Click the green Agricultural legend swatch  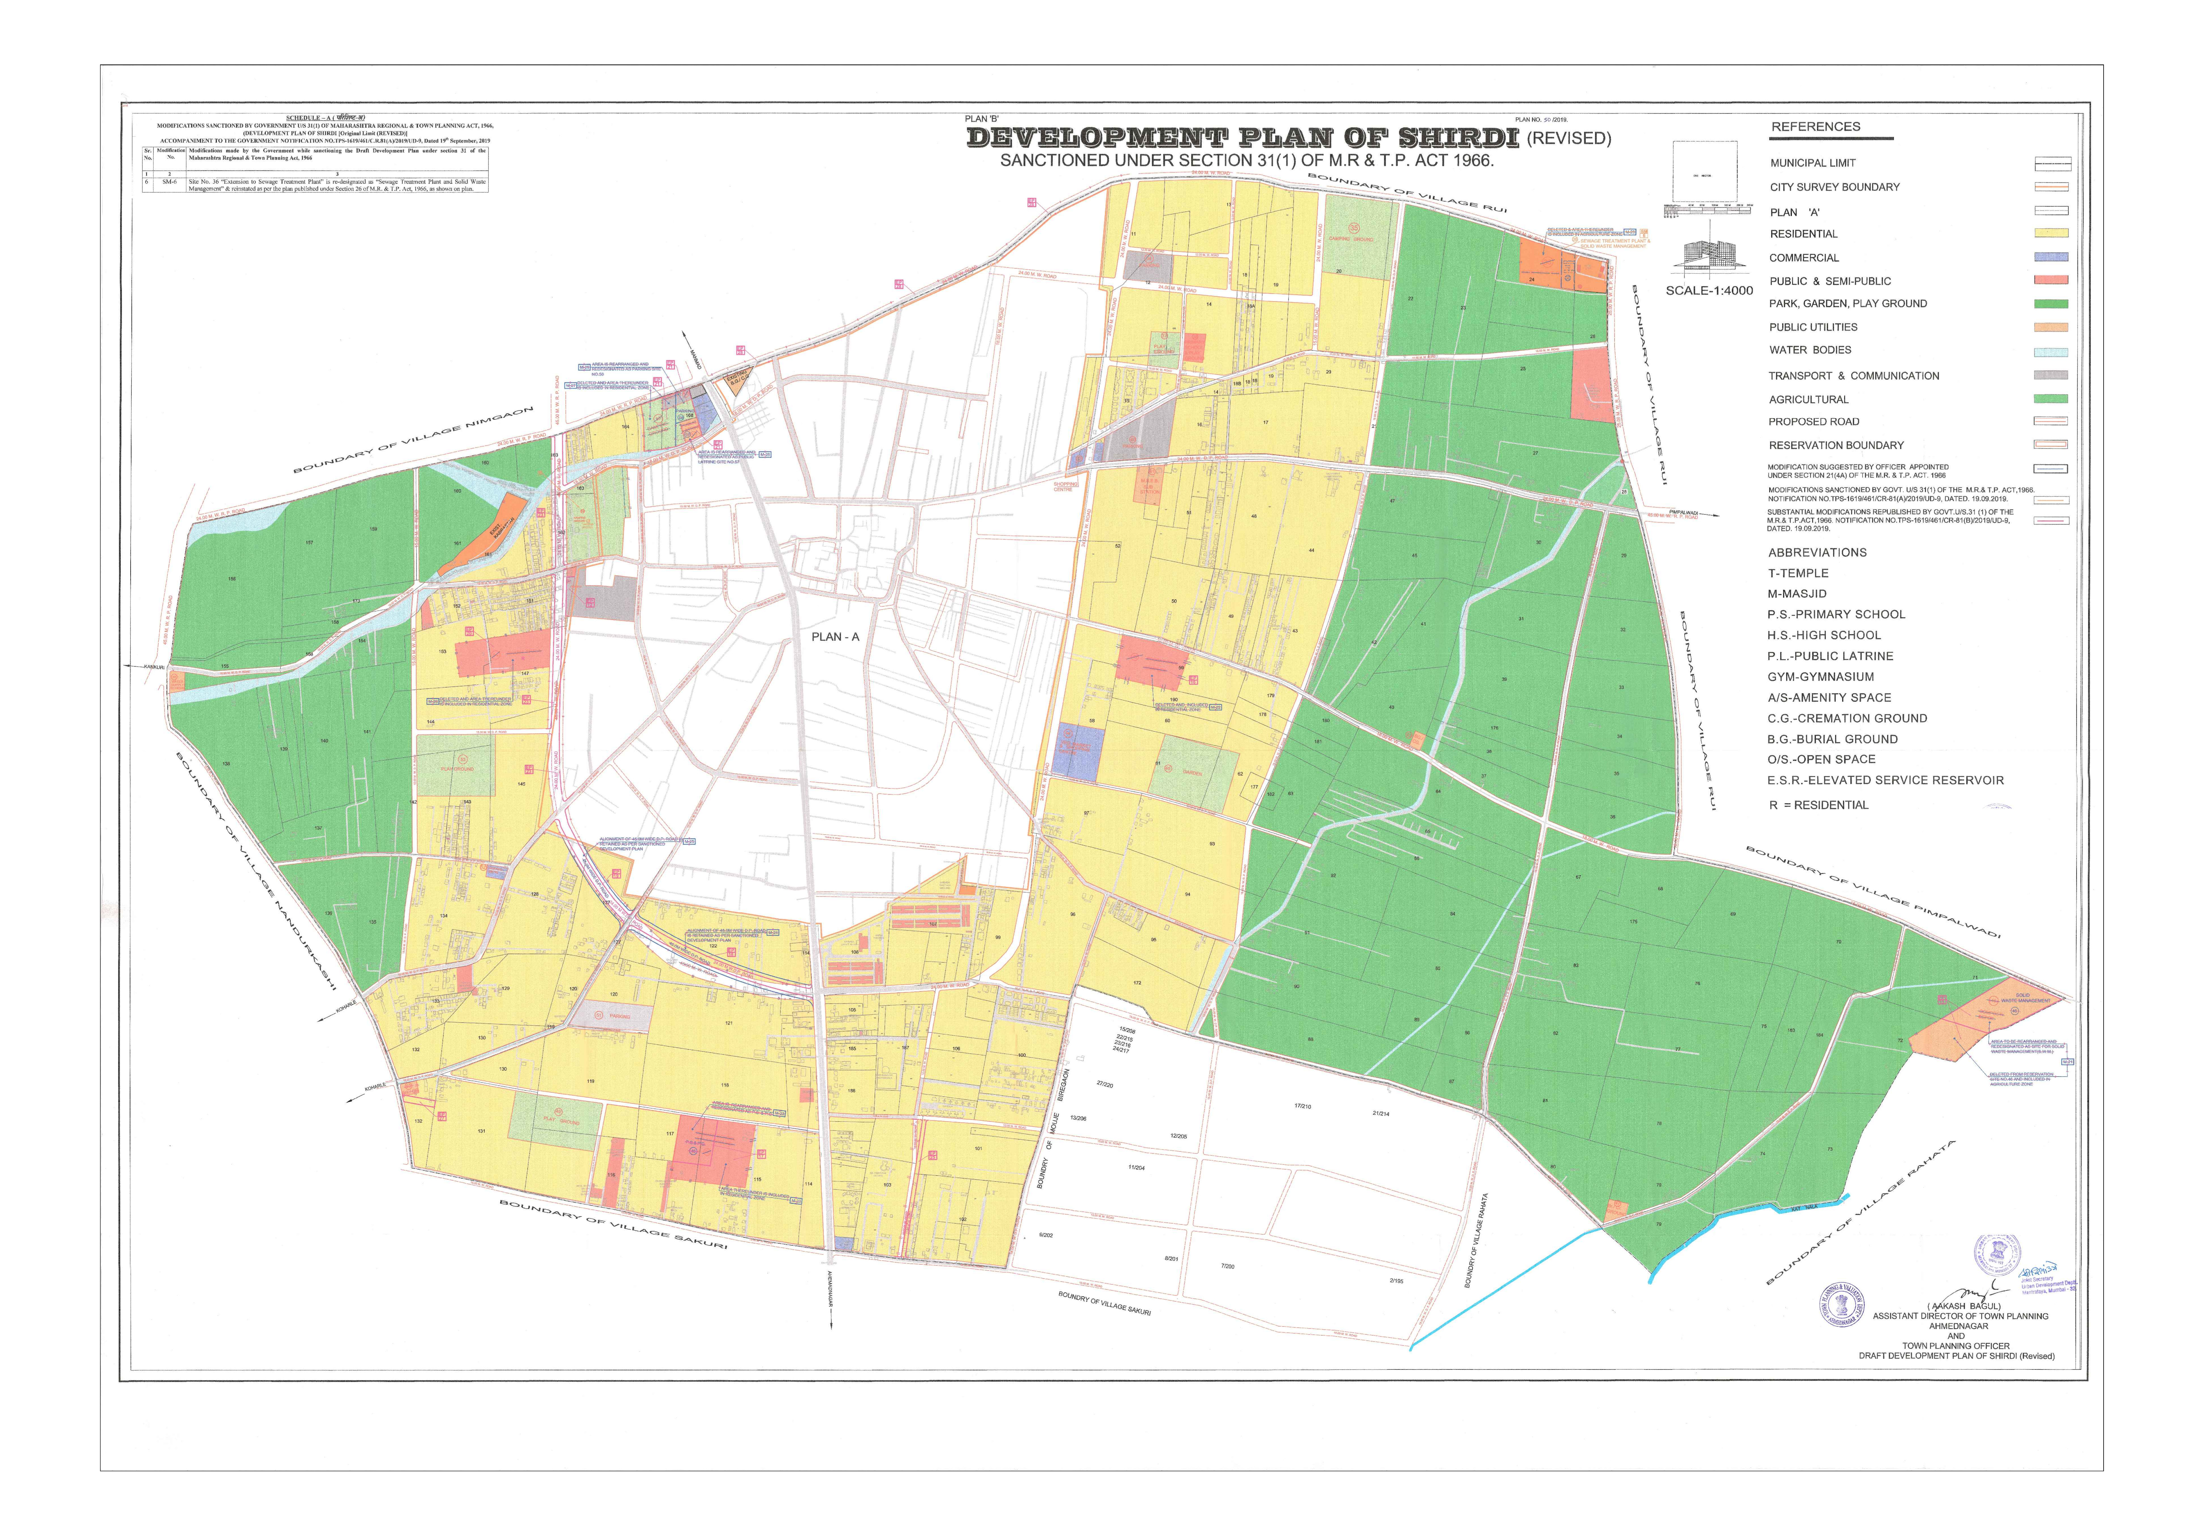(x=2051, y=398)
